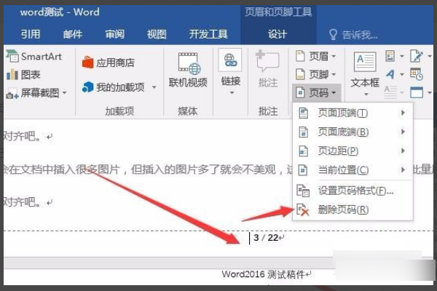This screenshot has width=437, height=291.
Task: Expand the My Add-ins dropdown arrow
Action: [x=154, y=87]
